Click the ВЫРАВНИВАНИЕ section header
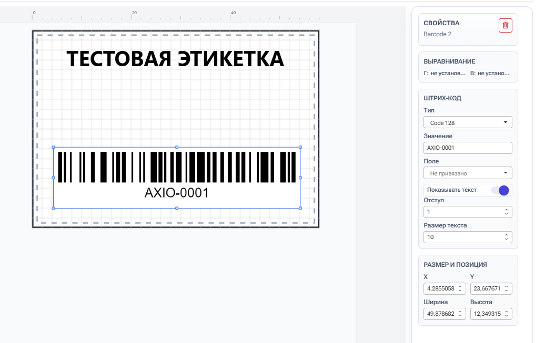This screenshot has width=555, height=343. [449, 61]
